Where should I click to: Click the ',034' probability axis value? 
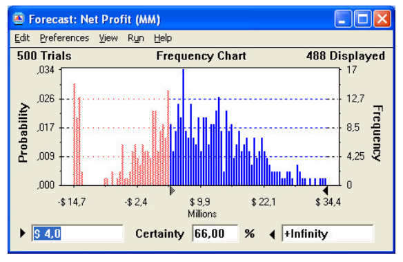46,70
